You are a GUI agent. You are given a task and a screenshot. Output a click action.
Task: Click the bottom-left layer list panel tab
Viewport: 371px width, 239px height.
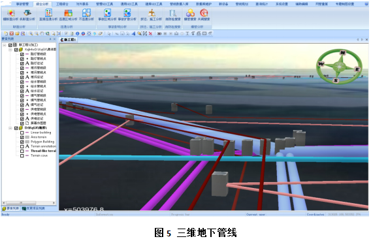click(10, 208)
